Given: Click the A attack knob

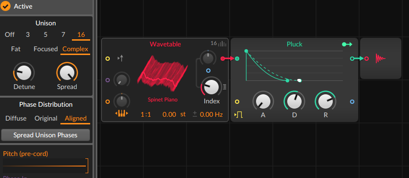Looking at the screenshot, I should click(263, 101).
